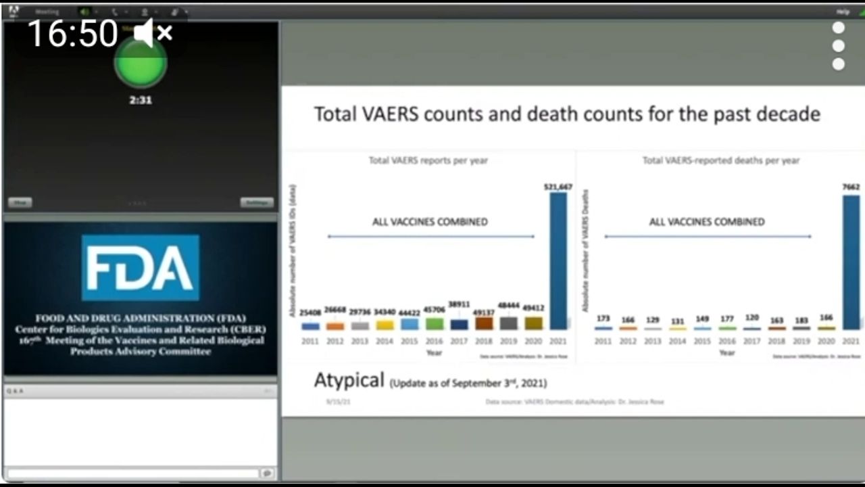Click the webcam person icon in toolbar

pos(144,11)
